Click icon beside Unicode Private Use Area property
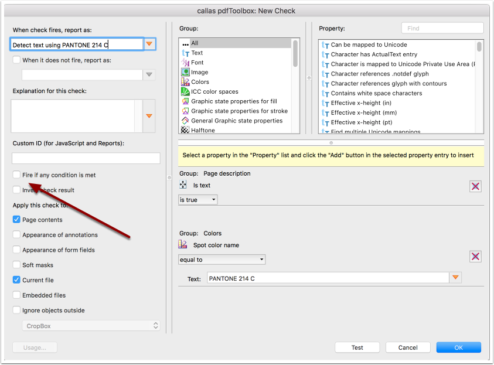The image size is (494, 365). click(x=325, y=64)
